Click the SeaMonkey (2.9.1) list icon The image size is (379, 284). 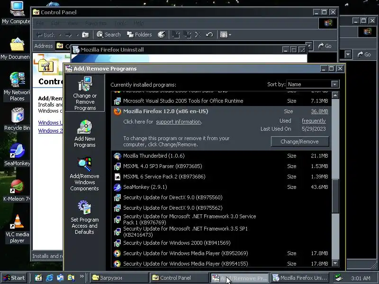pyautogui.click(x=117, y=187)
